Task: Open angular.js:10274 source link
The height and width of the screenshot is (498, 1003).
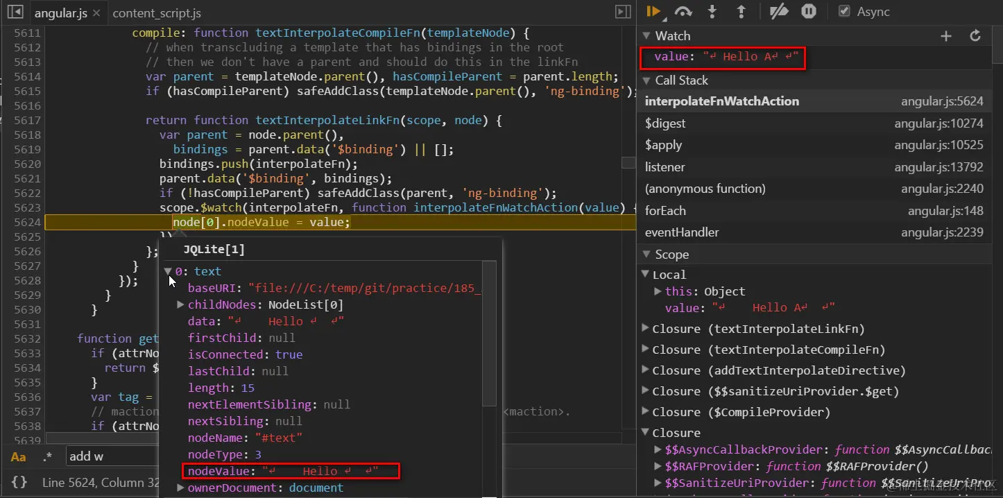Action: pyautogui.click(x=938, y=123)
